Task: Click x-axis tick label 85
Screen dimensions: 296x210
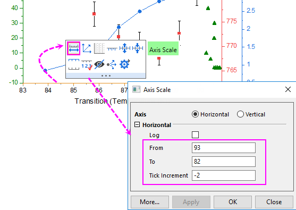Action: click(73, 90)
